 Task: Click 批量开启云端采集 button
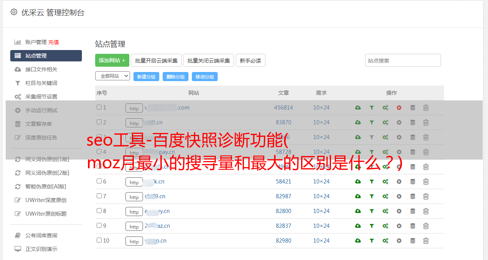coord(156,60)
